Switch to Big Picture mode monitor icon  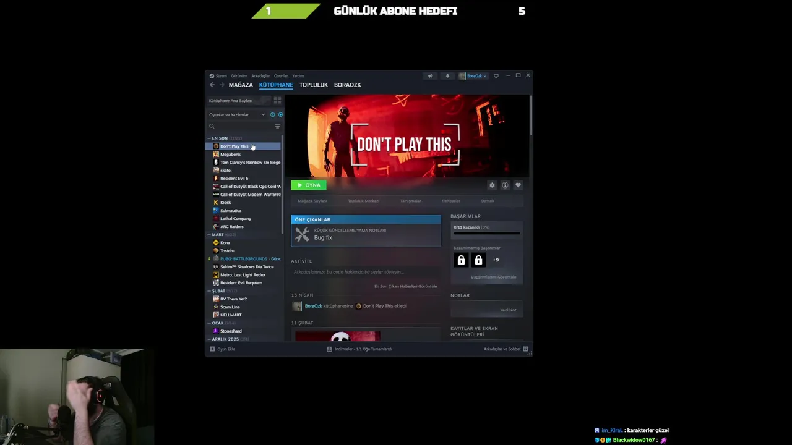click(x=496, y=76)
